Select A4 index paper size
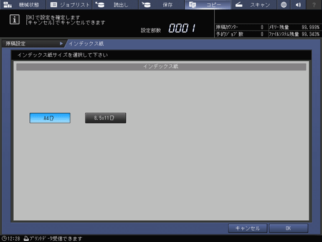 (50, 118)
